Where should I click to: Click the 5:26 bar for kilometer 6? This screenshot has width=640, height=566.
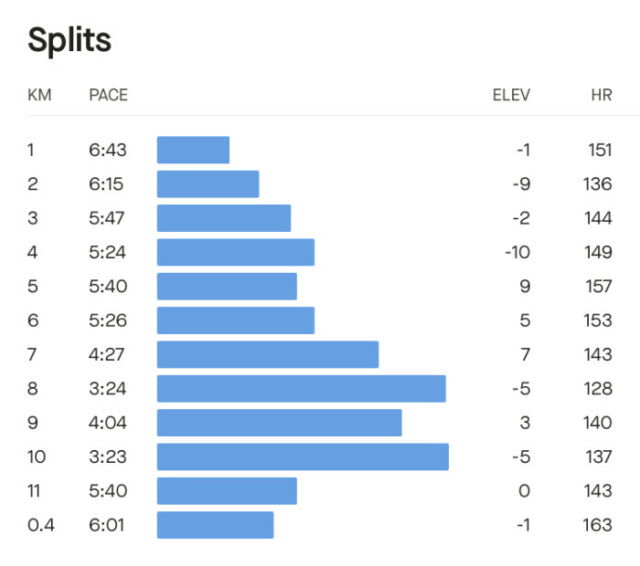coord(236,320)
